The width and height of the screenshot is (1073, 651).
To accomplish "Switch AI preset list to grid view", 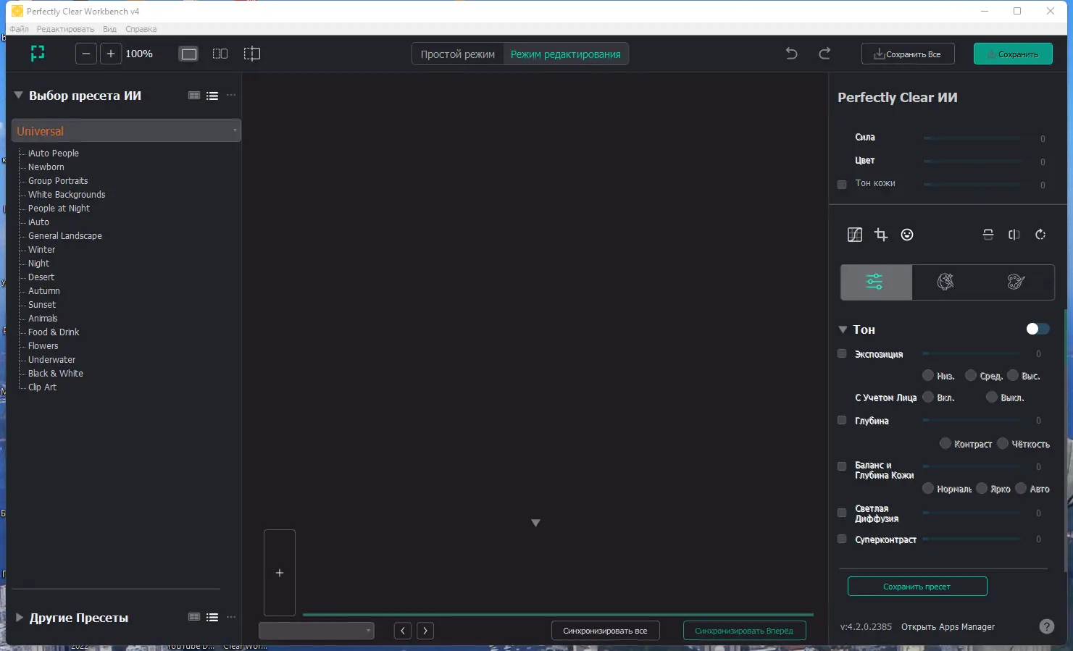I will pyautogui.click(x=194, y=96).
